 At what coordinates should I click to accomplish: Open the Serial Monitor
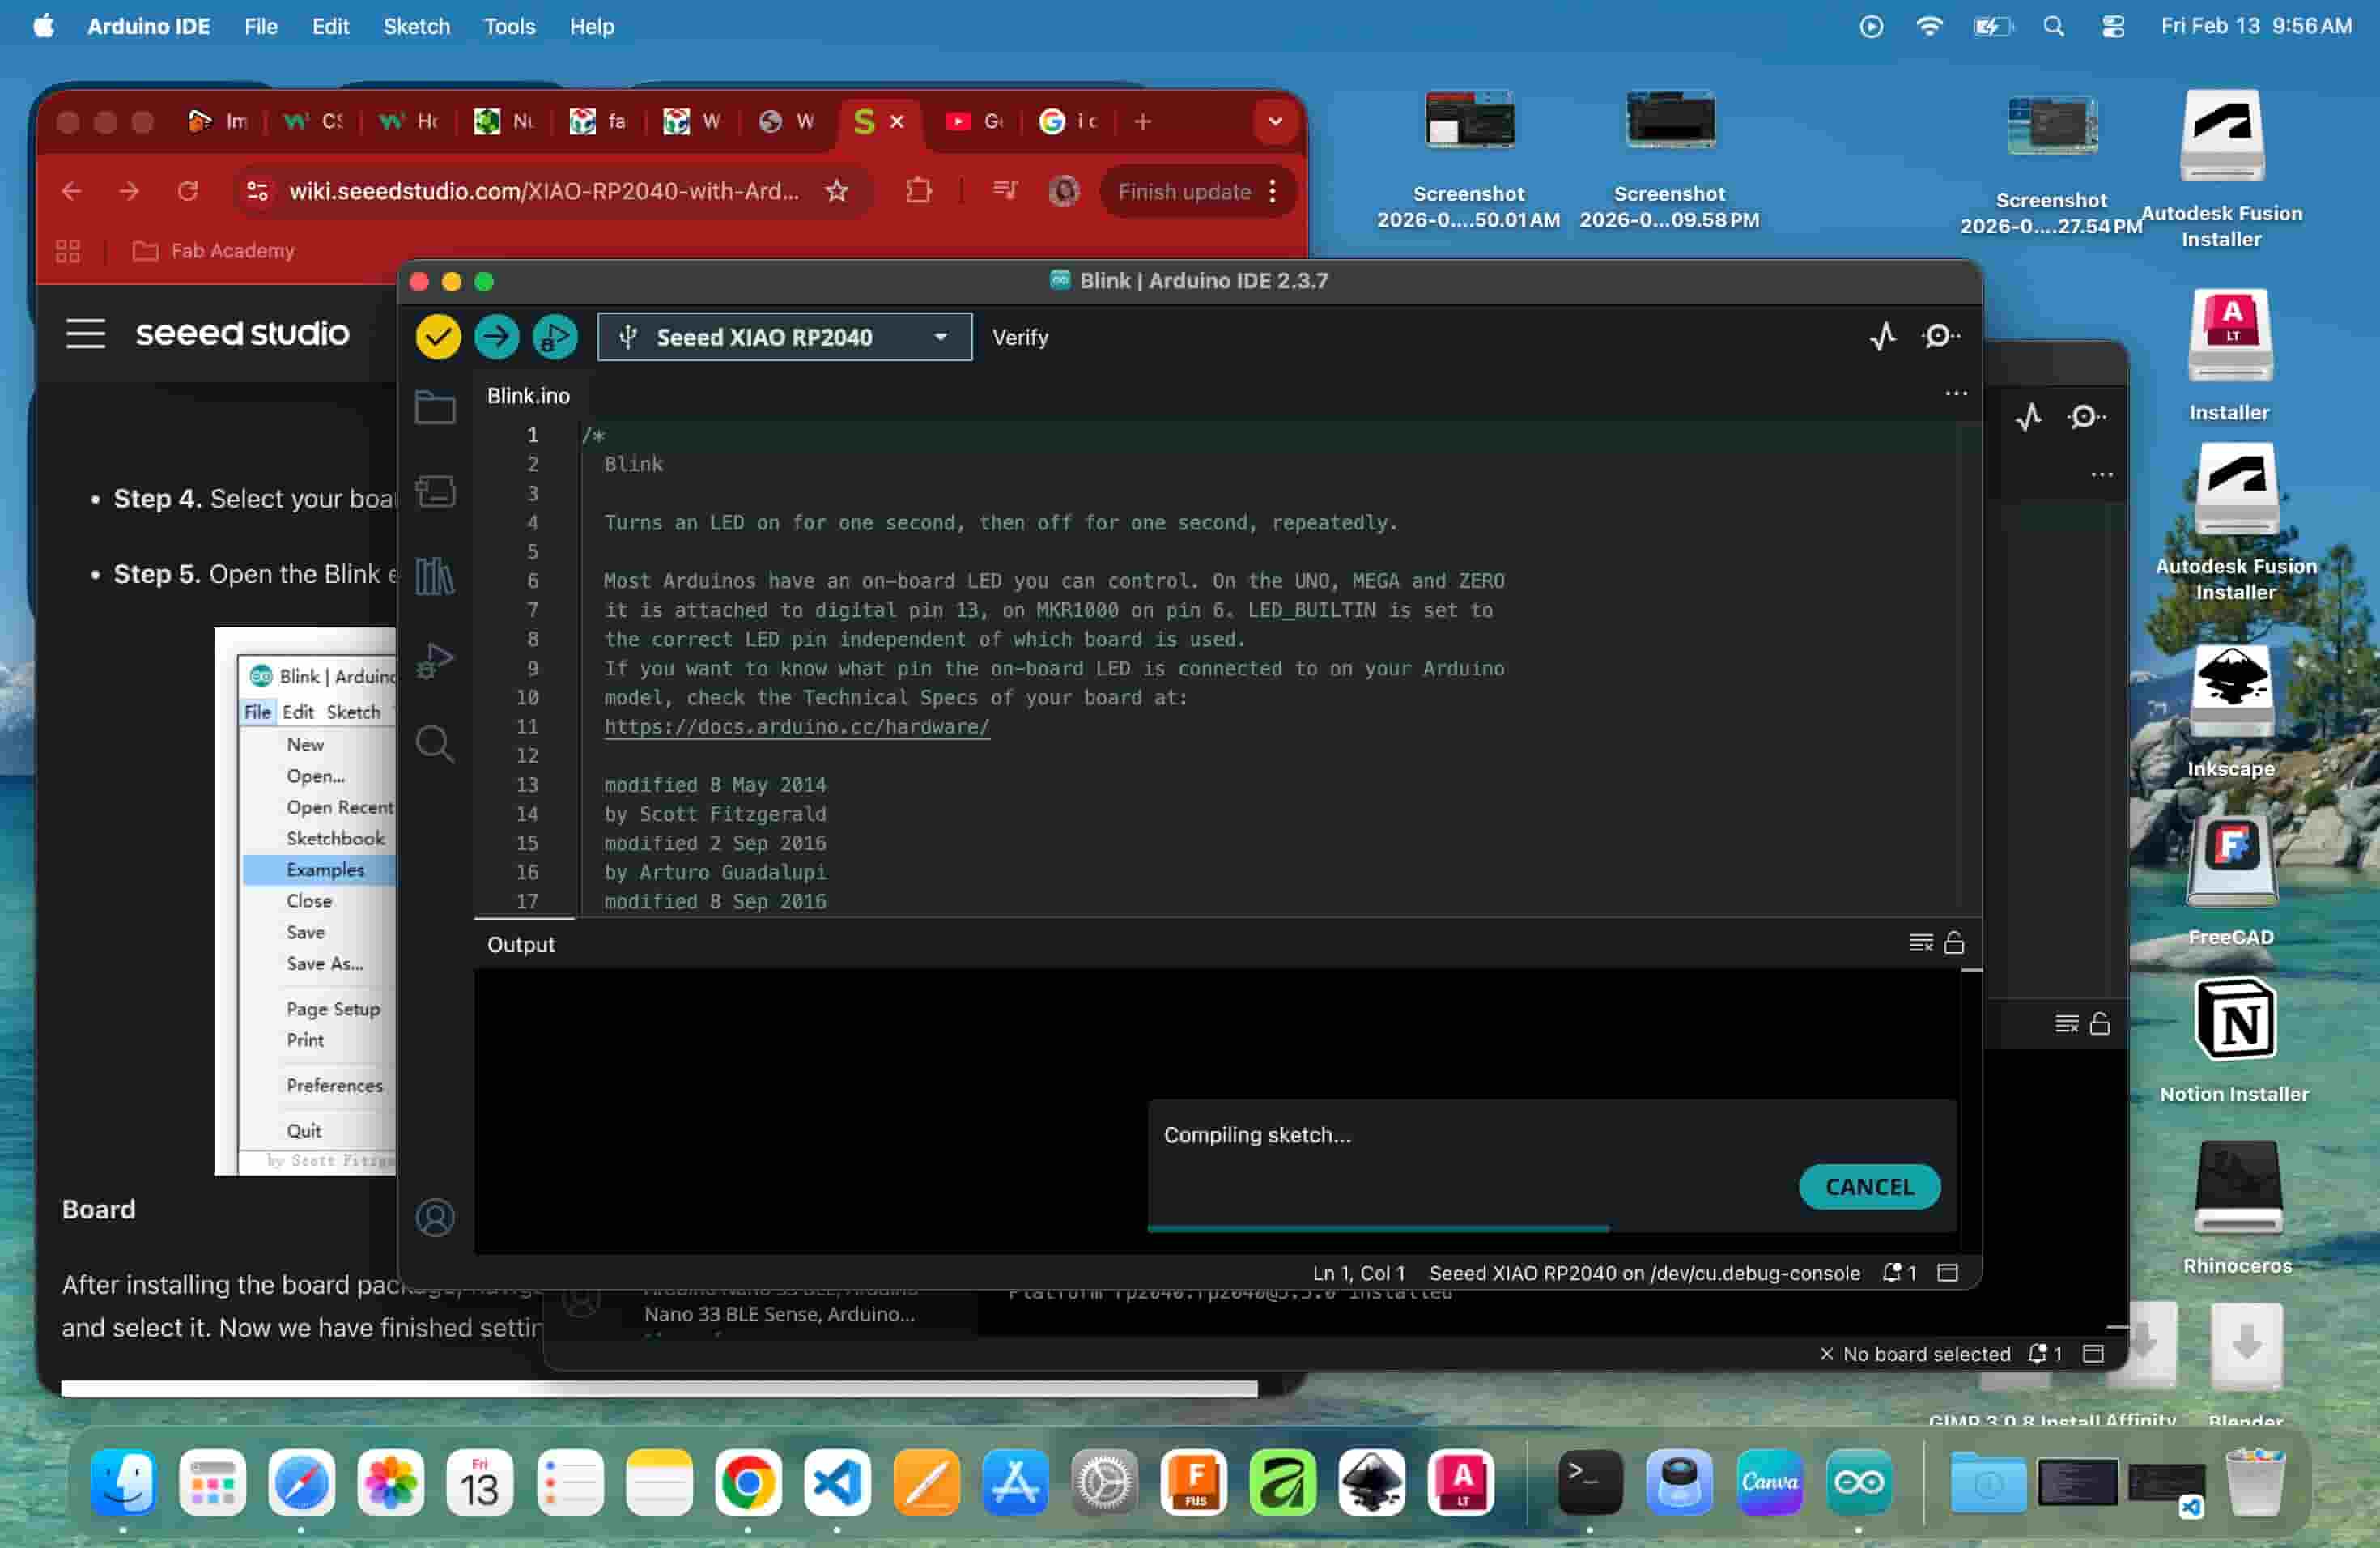(1940, 336)
